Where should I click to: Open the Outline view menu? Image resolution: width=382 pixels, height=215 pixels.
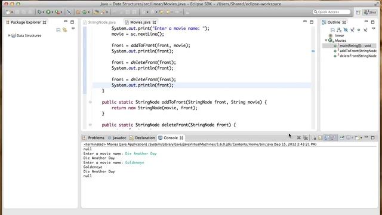(374, 29)
